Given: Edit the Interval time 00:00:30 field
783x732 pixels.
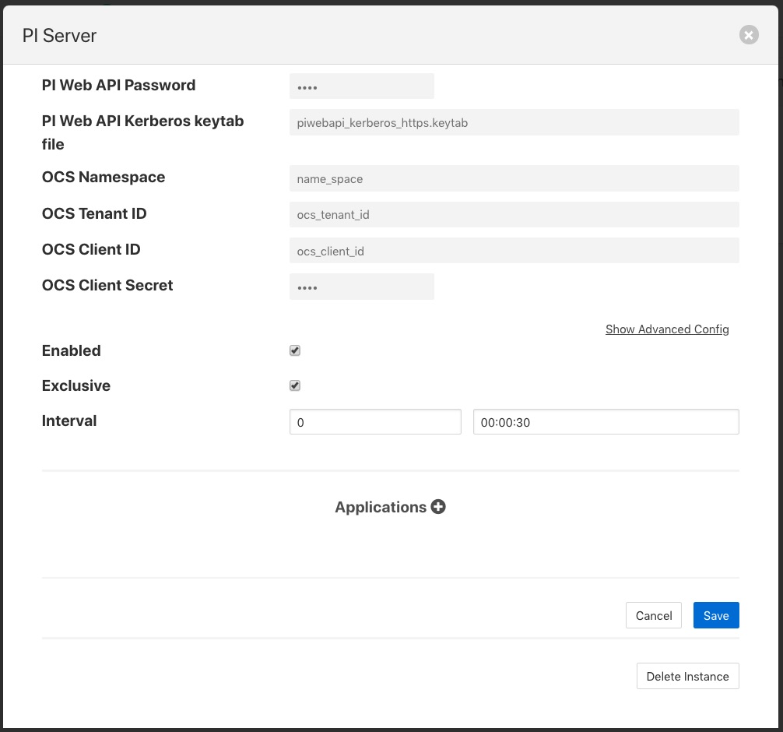Looking at the screenshot, I should [x=606, y=422].
